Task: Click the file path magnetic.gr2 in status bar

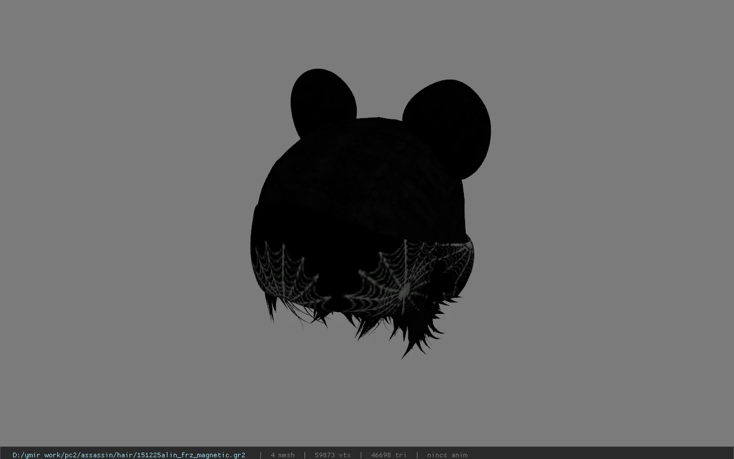Action: [129, 455]
